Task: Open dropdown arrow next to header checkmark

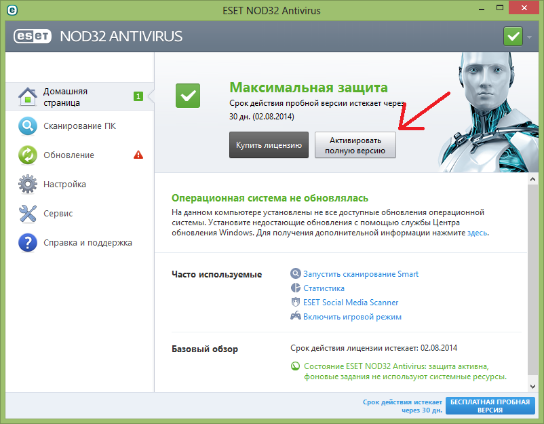Action: click(530, 37)
